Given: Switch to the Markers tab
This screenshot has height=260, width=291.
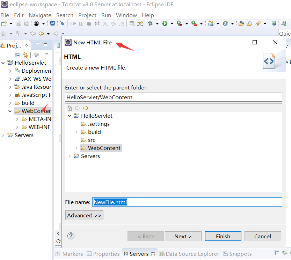Looking at the screenshot, I should [x=69, y=254].
